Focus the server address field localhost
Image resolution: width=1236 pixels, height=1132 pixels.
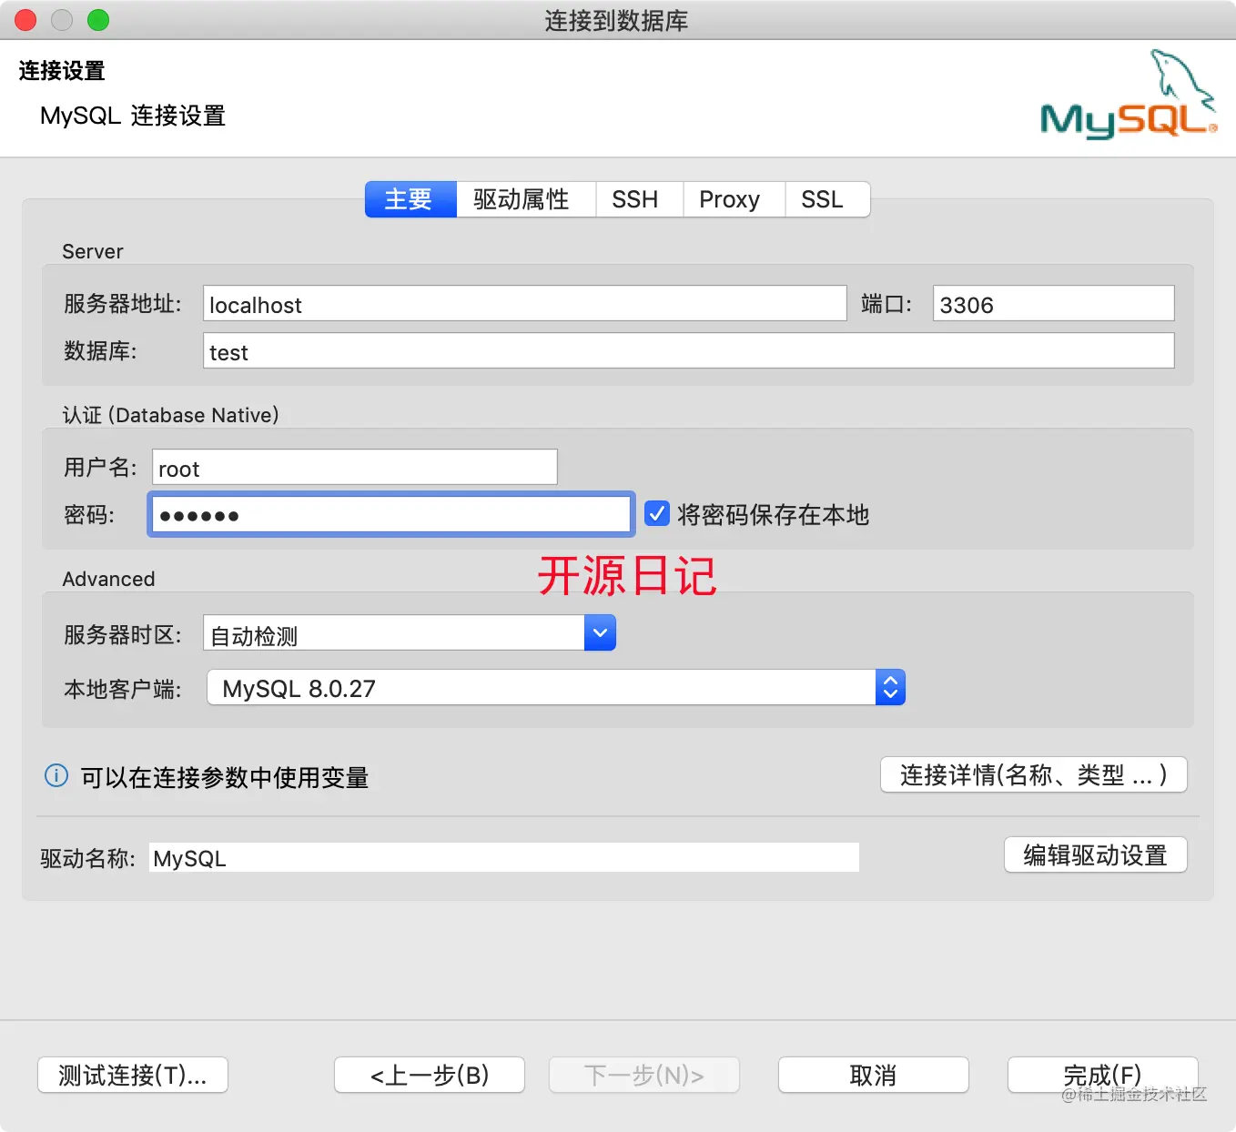(x=524, y=303)
